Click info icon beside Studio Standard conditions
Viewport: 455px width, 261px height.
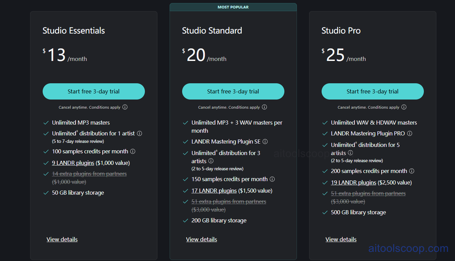(264, 107)
